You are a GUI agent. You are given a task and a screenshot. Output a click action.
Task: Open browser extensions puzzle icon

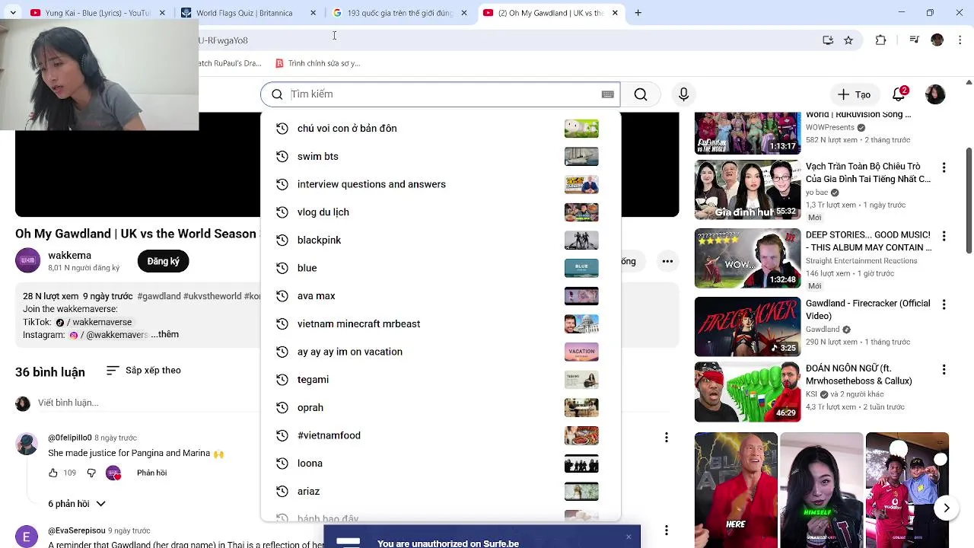(x=881, y=40)
